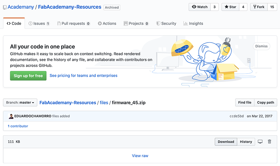This screenshot has height=166, width=280.
Task: View the stargazers count 4
Action: click(x=243, y=7)
